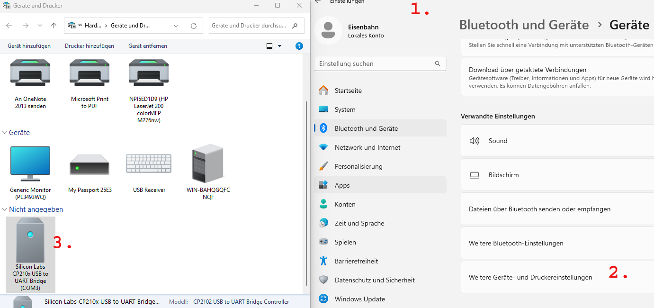654x308 pixels.
Task: Select the Microsoft Print to PDF printer
Action: (90, 73)
